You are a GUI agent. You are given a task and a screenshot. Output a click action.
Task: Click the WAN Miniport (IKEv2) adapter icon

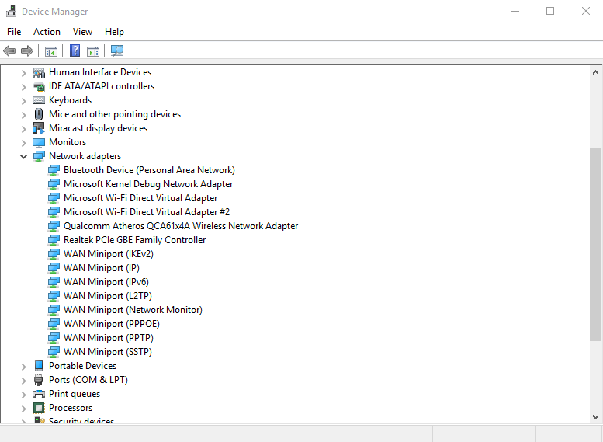pyautogui.click(x=54, y=254)
